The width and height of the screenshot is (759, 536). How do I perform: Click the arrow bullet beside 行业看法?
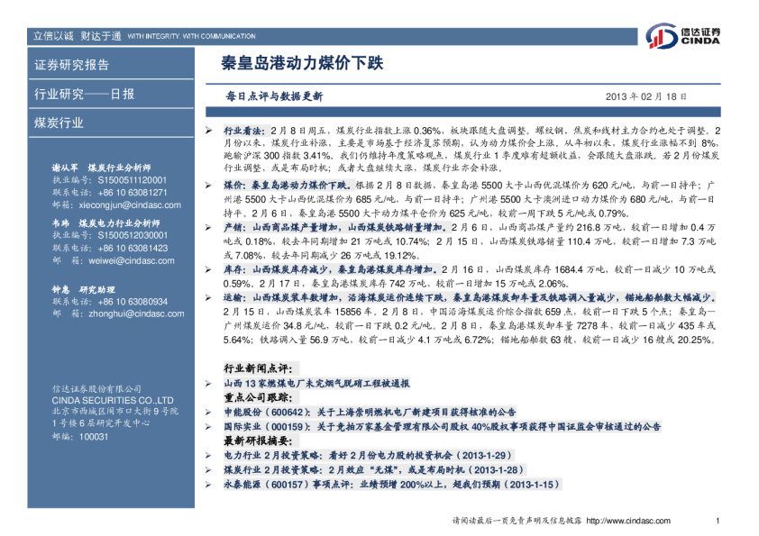(209, 132)
